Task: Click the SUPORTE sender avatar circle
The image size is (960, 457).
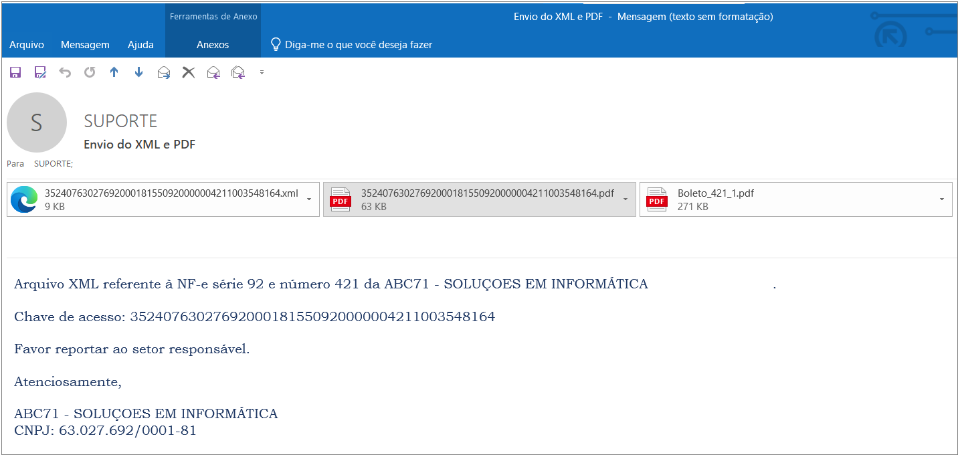Action: [37, 122]
